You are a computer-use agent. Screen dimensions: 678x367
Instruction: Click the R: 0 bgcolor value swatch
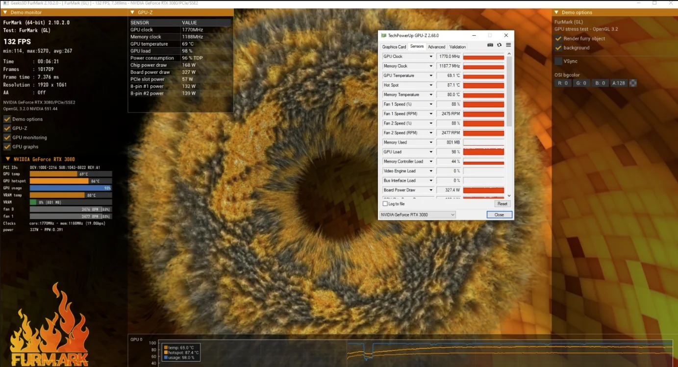563,82
